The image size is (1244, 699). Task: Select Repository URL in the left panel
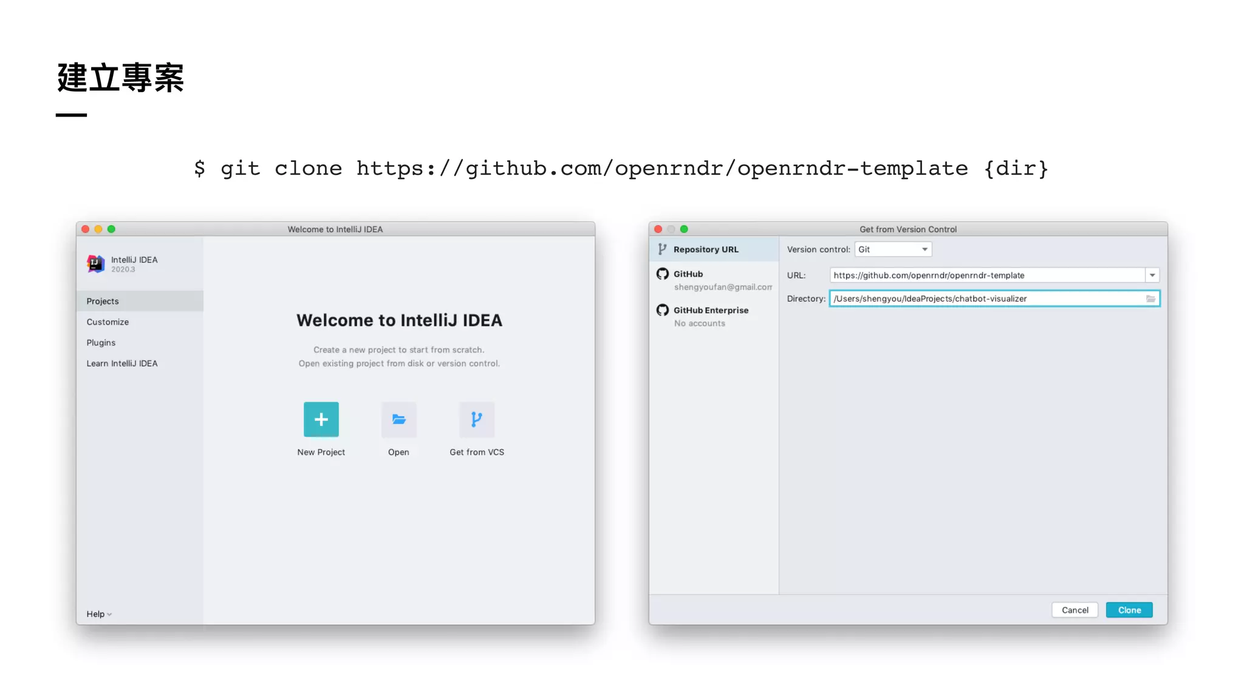point(714,249)
